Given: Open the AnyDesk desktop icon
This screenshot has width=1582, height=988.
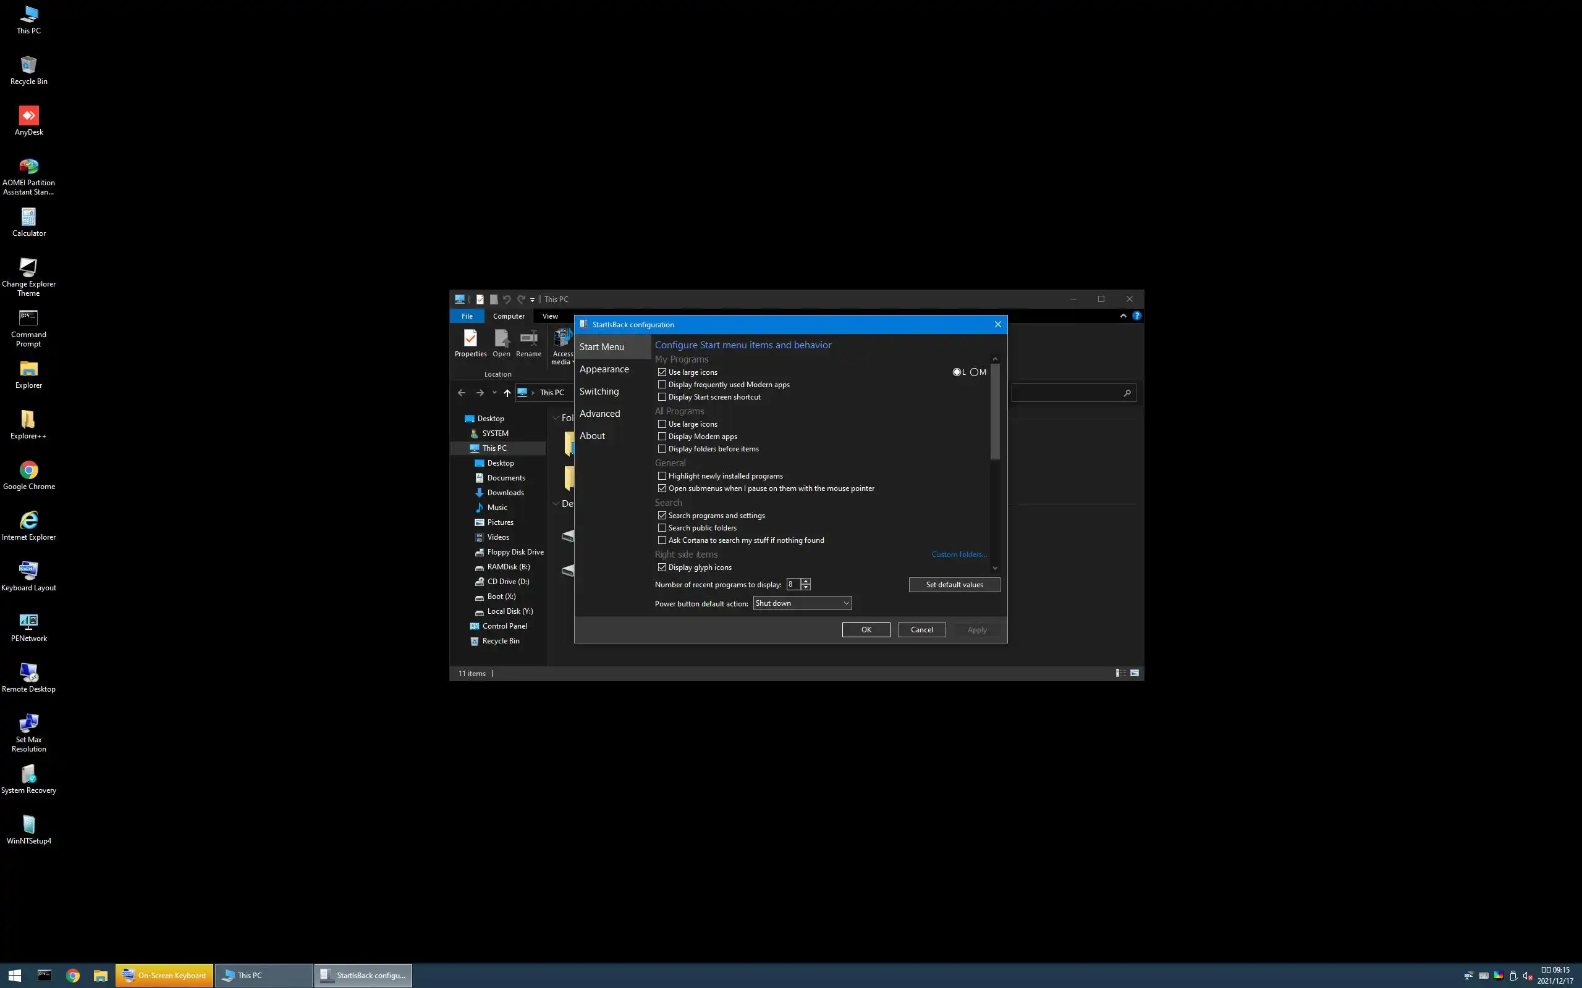Looking at the screenshot, I should pos(29,116).
